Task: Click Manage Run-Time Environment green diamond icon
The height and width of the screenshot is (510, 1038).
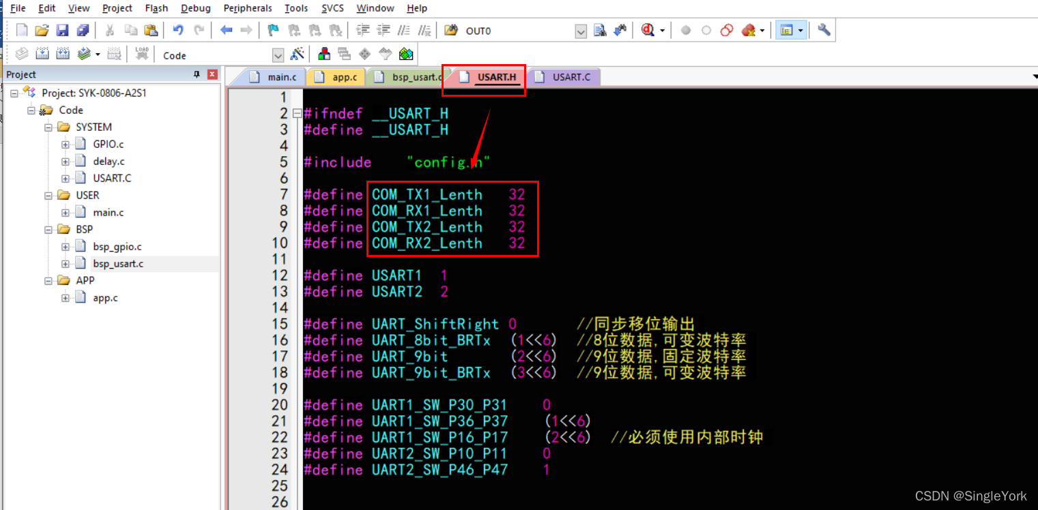Action: pos(406,55)
